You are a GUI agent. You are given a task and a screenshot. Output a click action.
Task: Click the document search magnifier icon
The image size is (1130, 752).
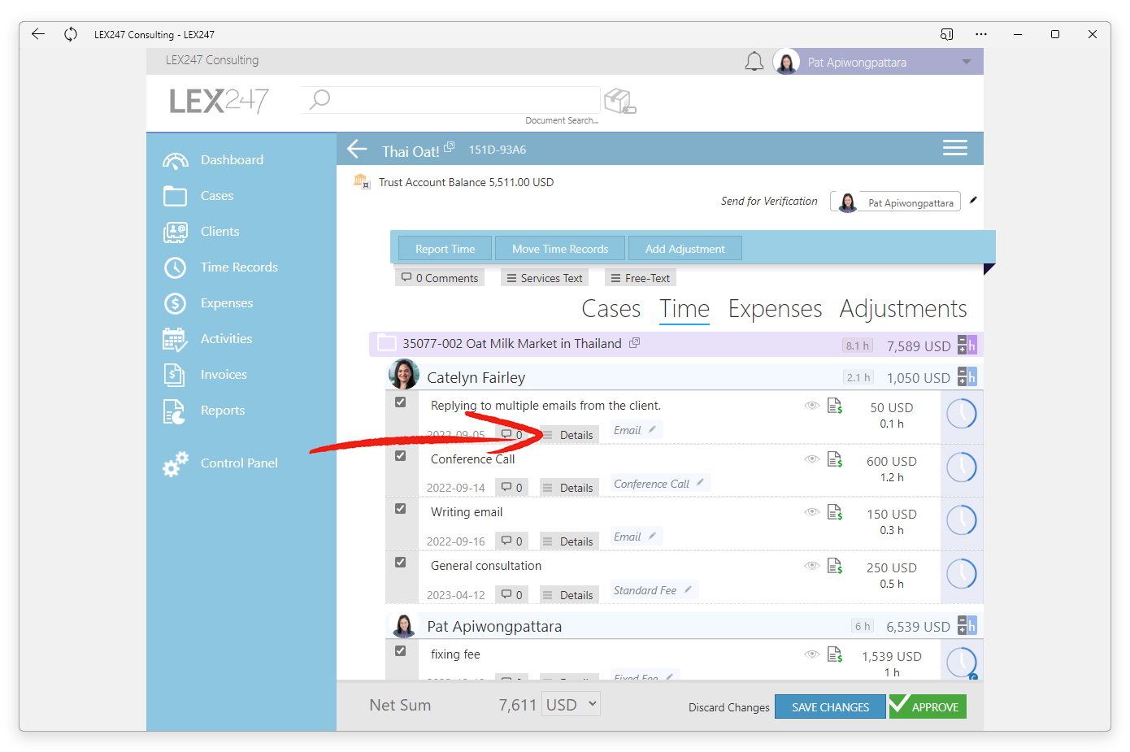[x=320, y=99]
